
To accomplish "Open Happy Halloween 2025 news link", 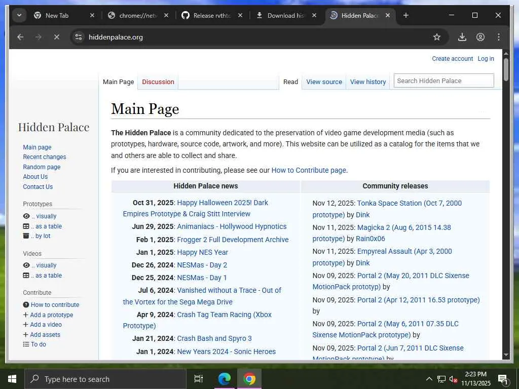I will tap(195, 208).
